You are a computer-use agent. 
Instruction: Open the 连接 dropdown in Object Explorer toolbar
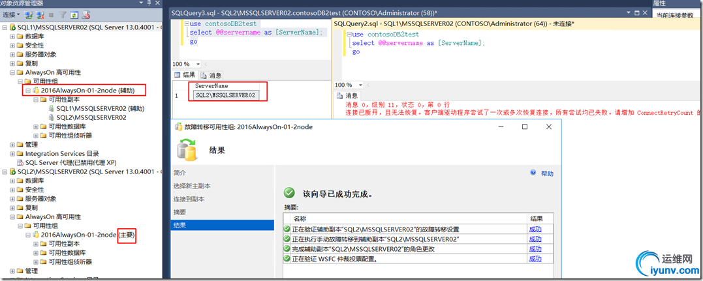click(x=12, y=15)
